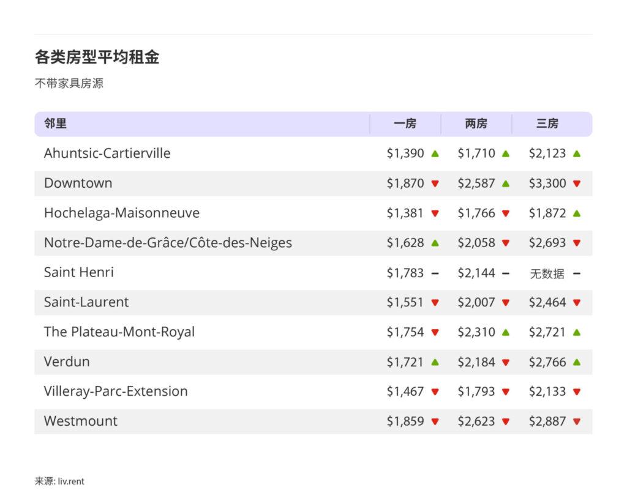The image size is (627, 501).
Task: Select Notre-Dame-de-Grâce/Côte-des-Neiges row name
Action: pos(168,242)
